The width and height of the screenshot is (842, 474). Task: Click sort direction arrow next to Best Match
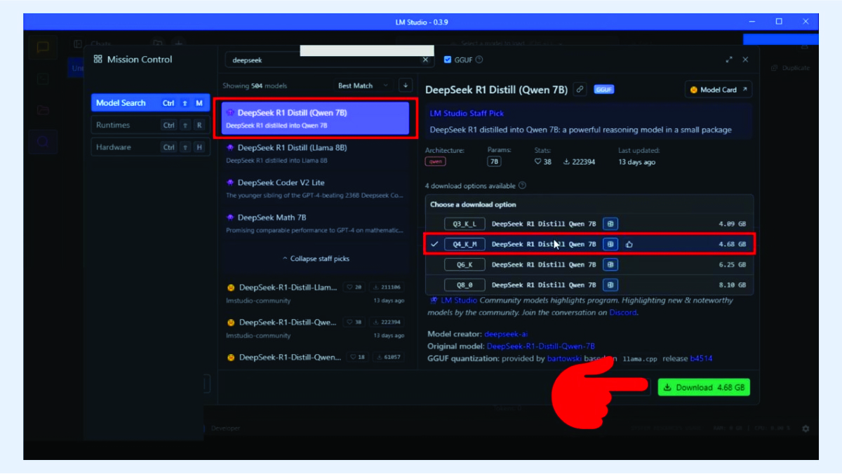(406, 86)
